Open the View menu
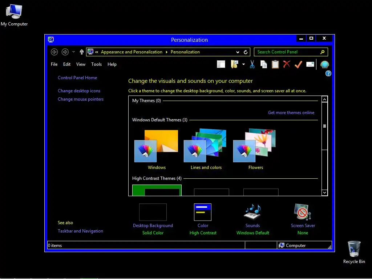 pyautogui.click(x=81, y=64)
